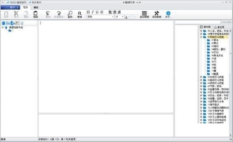Expand the 10世界势力分布 folder
This screenshot has height=142, width=233.
[x=201, y=102]
